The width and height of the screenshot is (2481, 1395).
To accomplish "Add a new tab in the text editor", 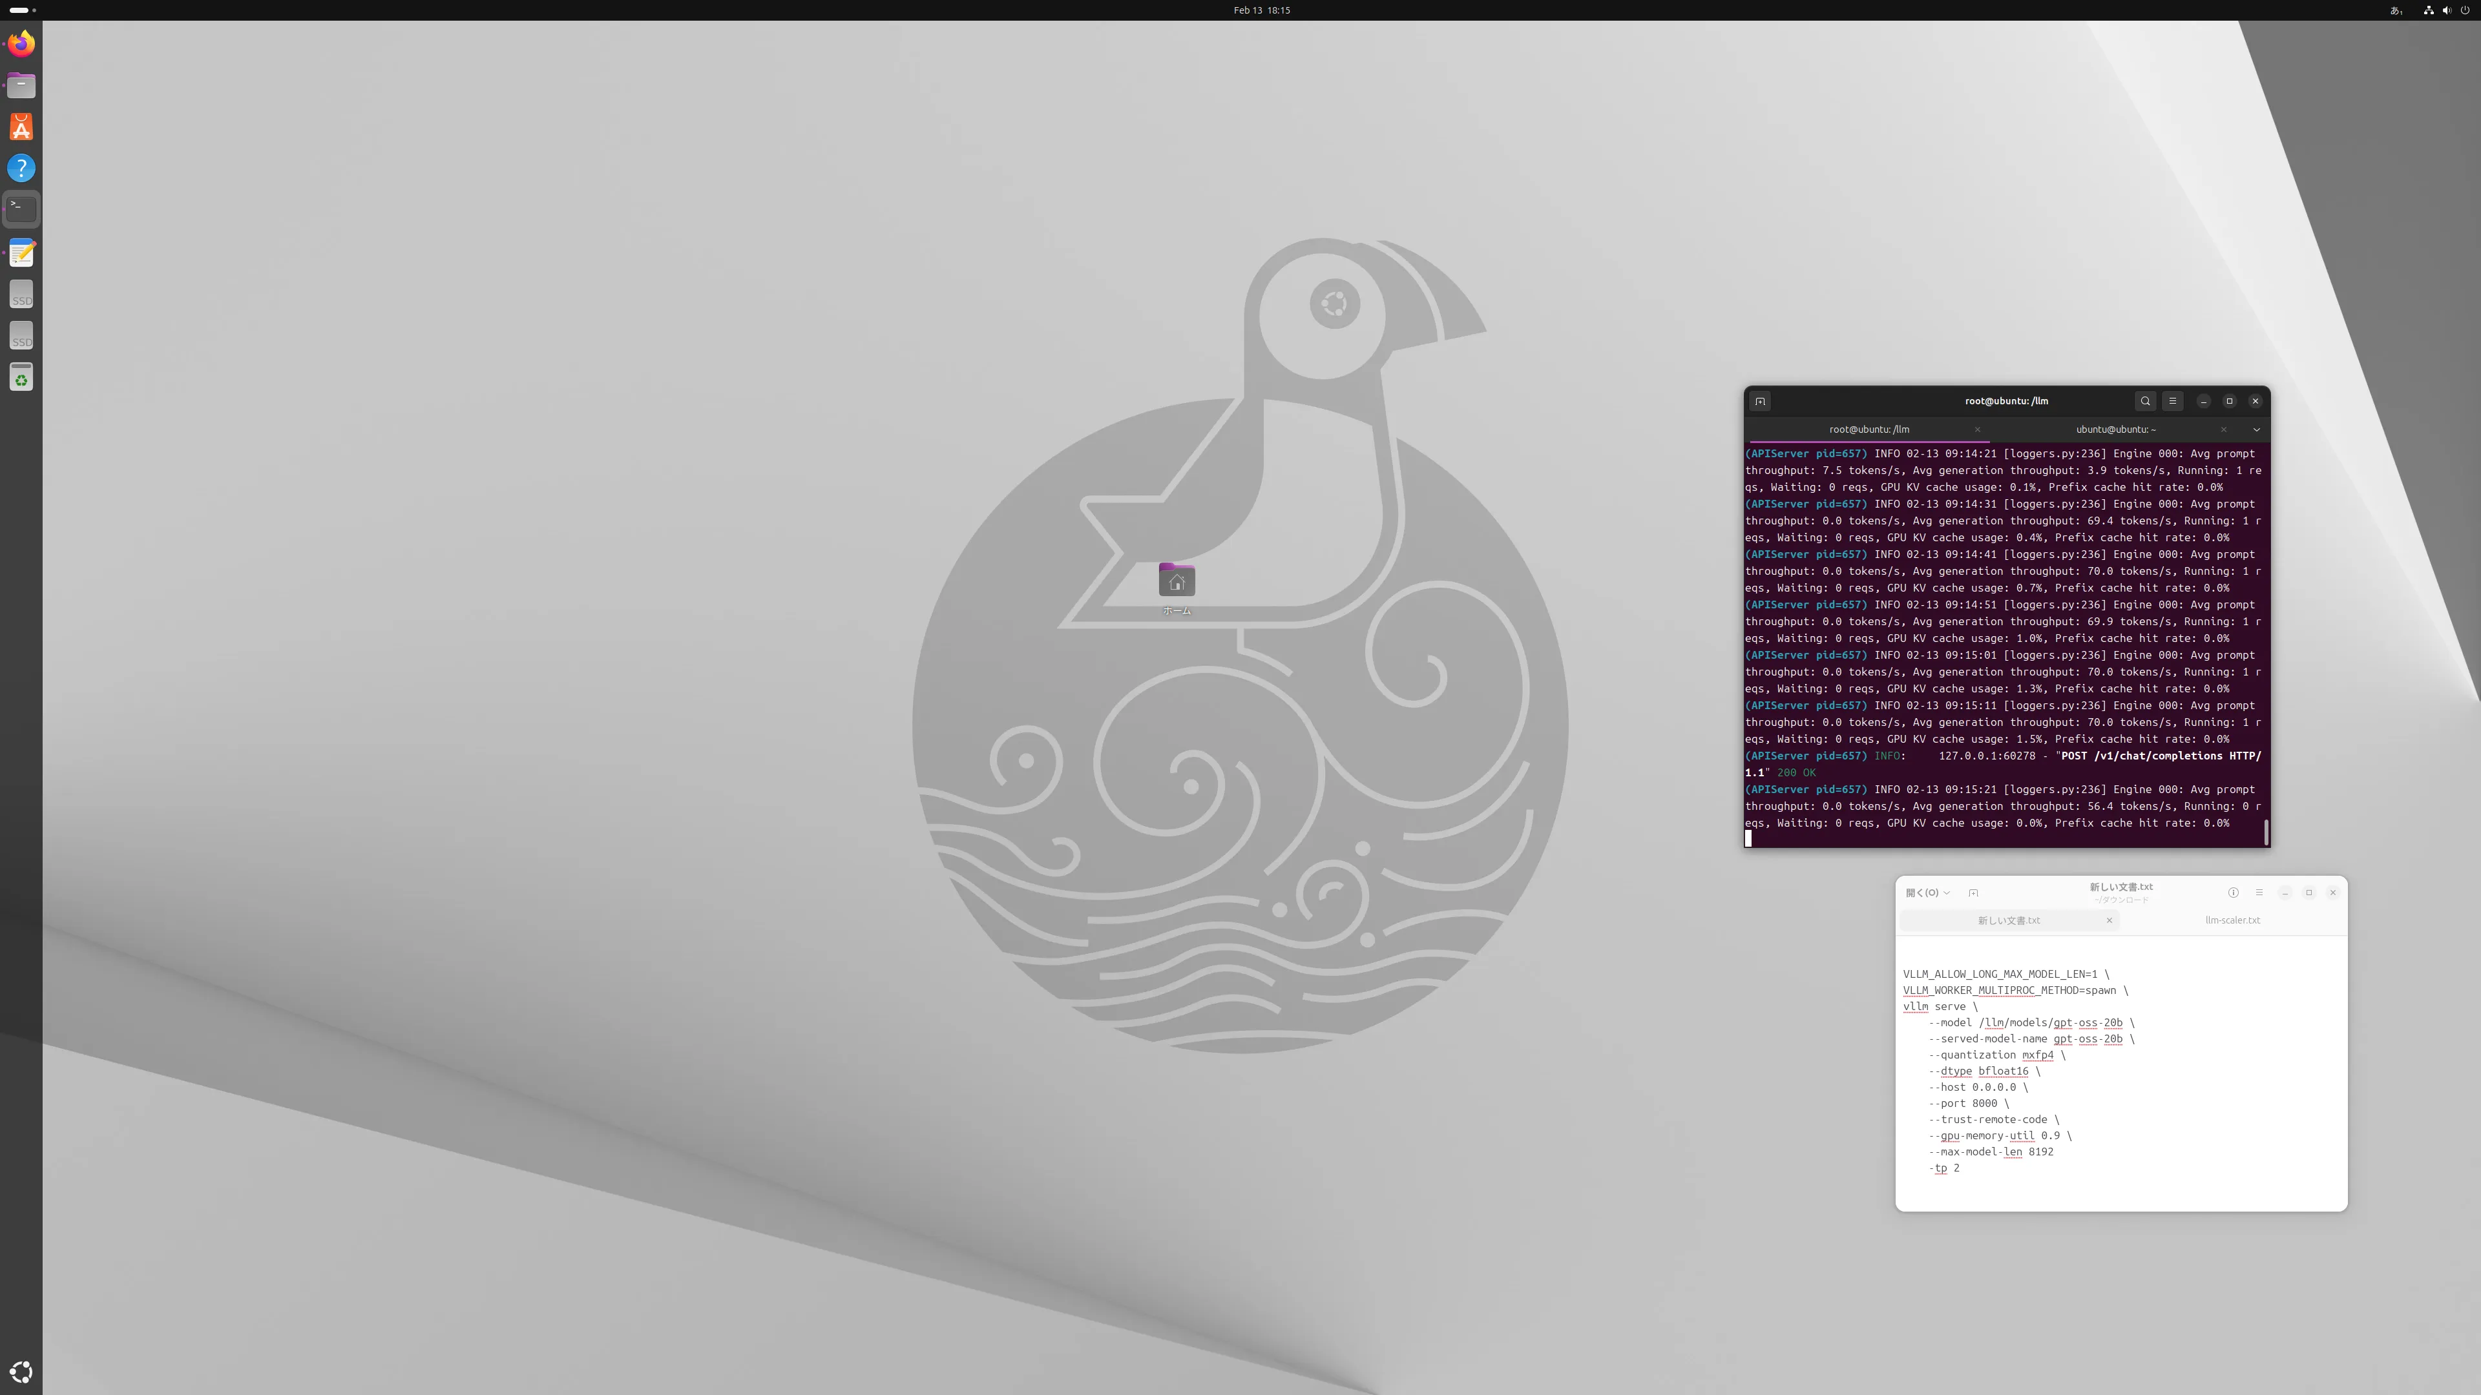I will [x=1973, y=893].
